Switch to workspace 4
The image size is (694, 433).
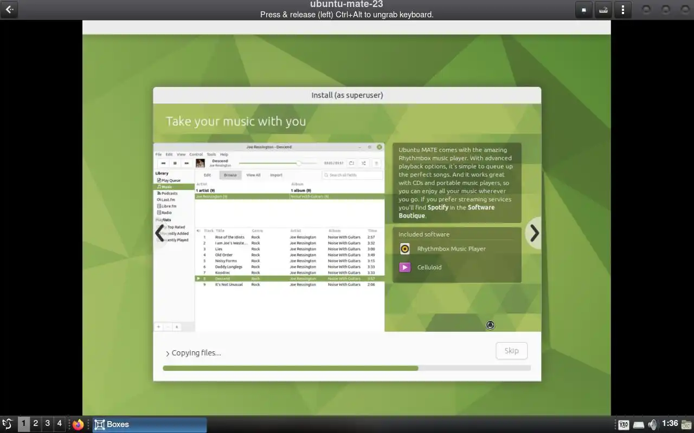(x=60, y=424)
